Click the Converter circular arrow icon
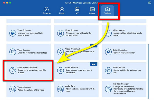Viewport: 154px width, 100px height. pos(47,9)
